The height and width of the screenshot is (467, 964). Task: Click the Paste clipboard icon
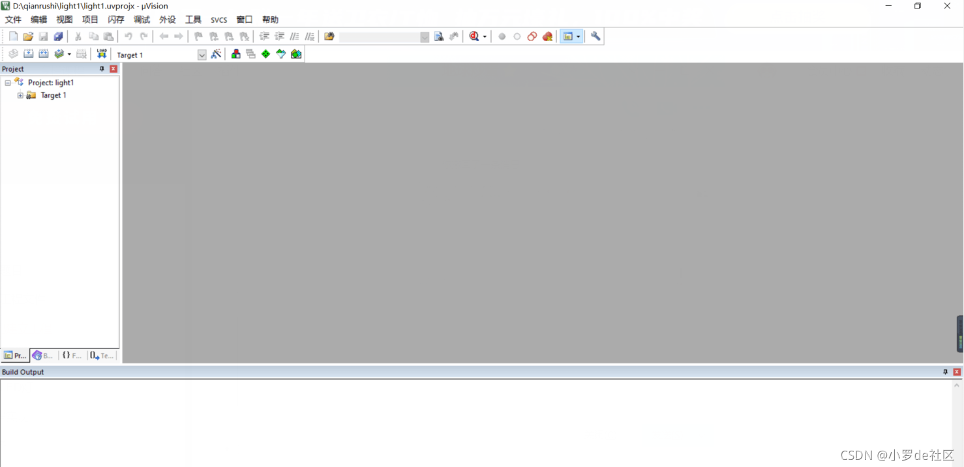108,36
